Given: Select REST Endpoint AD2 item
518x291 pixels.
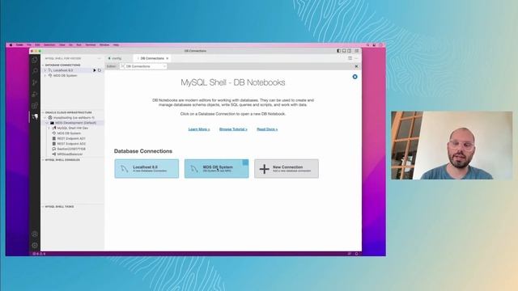Looking at the screenshot, I should (x=71, y=144).
